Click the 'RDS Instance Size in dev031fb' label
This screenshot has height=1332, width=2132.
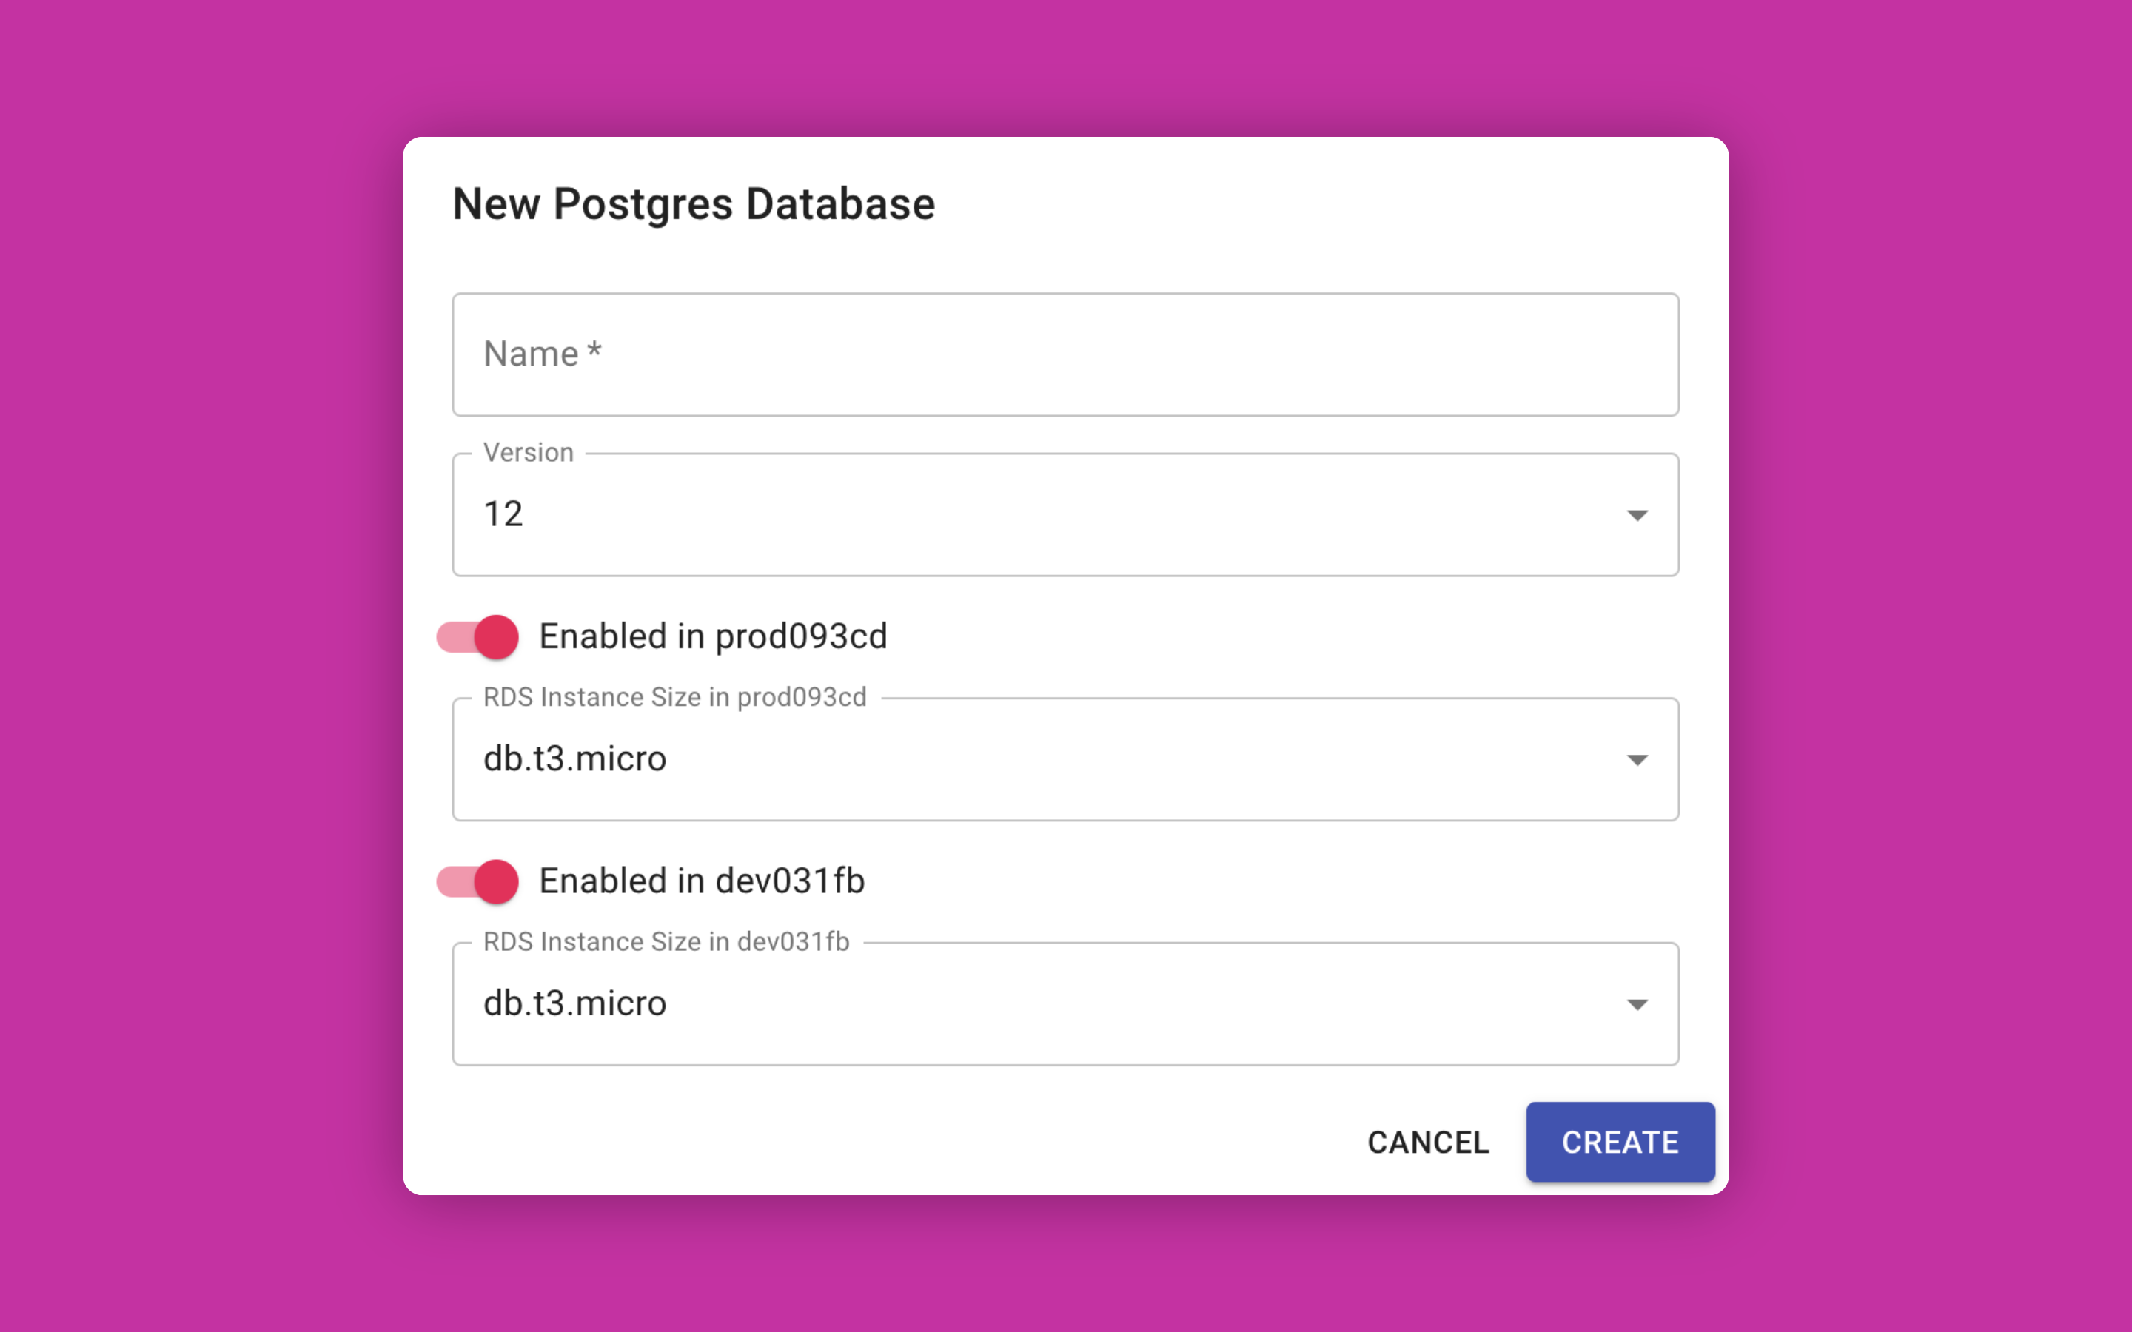coord(666,942)
